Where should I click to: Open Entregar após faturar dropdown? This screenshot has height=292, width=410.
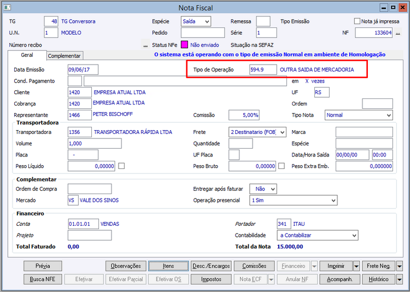point(263,189)
